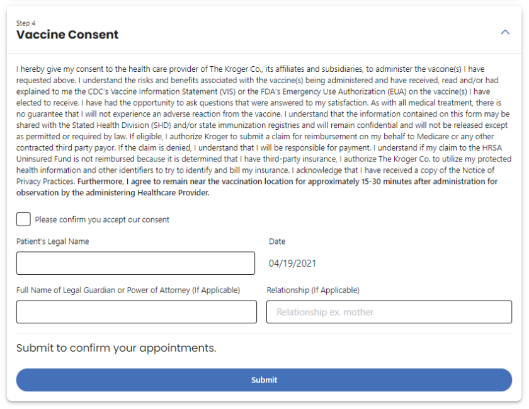Click the Legal Guardian or Power of Attorney label
The height and width of the screenshot is (409, 529).
[128, 291]
